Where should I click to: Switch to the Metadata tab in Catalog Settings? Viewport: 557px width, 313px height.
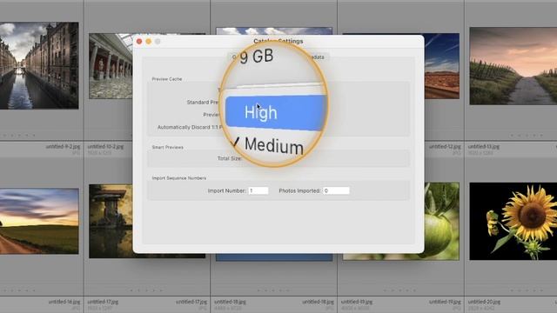pos(317,57)
